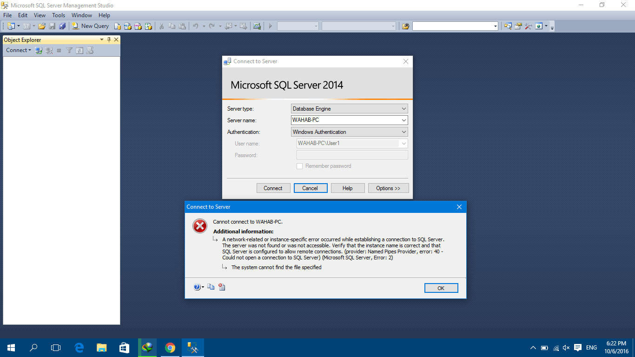Click the 'Cannot connect to WAHAB-PC.' text
This screenshot has height=357, width=635.
[x=248, y=222]
